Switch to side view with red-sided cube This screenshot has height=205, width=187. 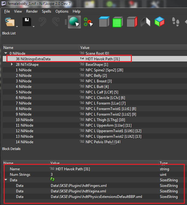point(132,22)
